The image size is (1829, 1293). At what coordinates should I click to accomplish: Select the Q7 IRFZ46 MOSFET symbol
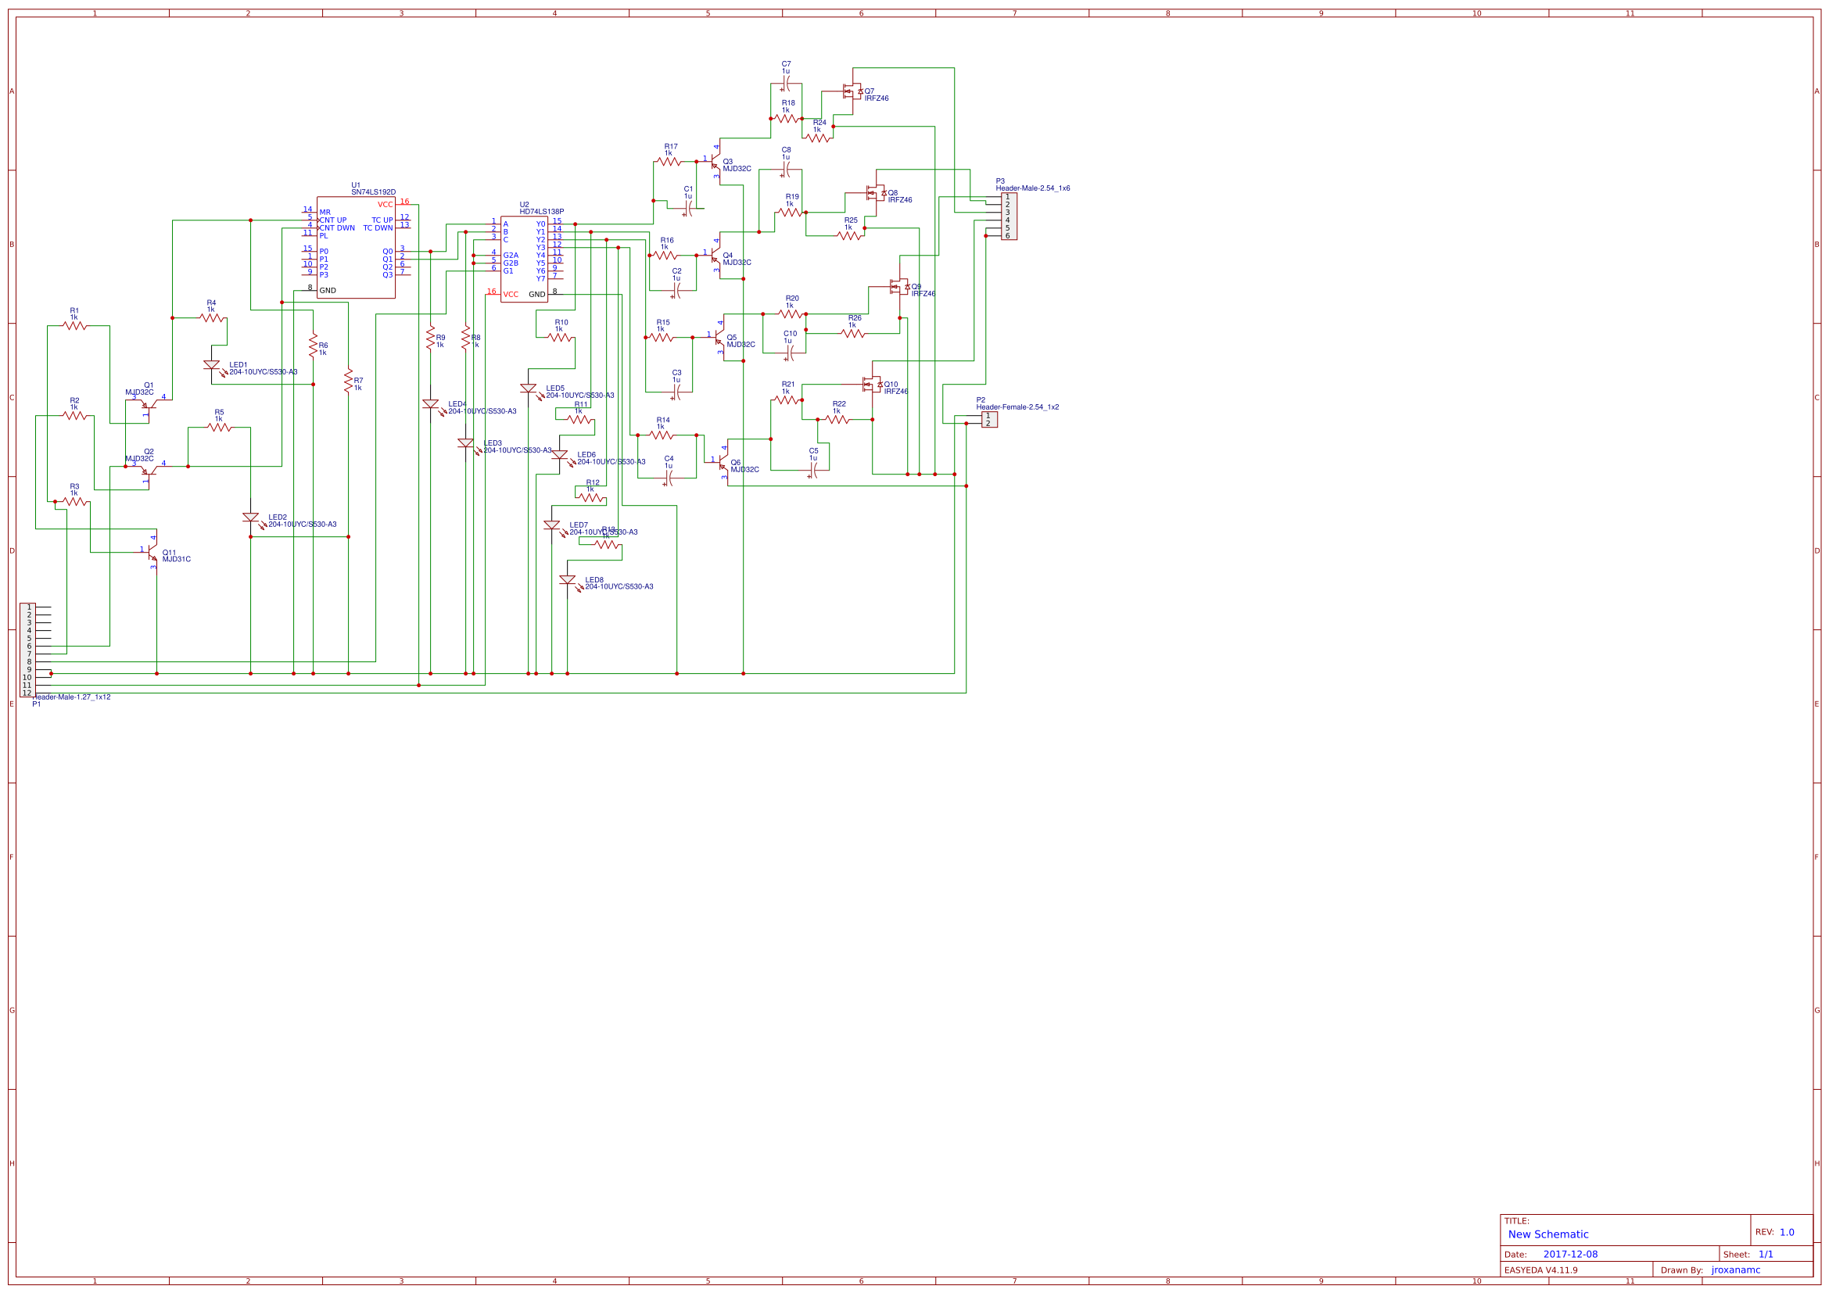pyautogui.click(x=852, y=91)
